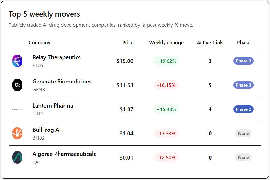Click the +19.62% weekly change badge
The image size is (270, 180).
coord(166,61)
